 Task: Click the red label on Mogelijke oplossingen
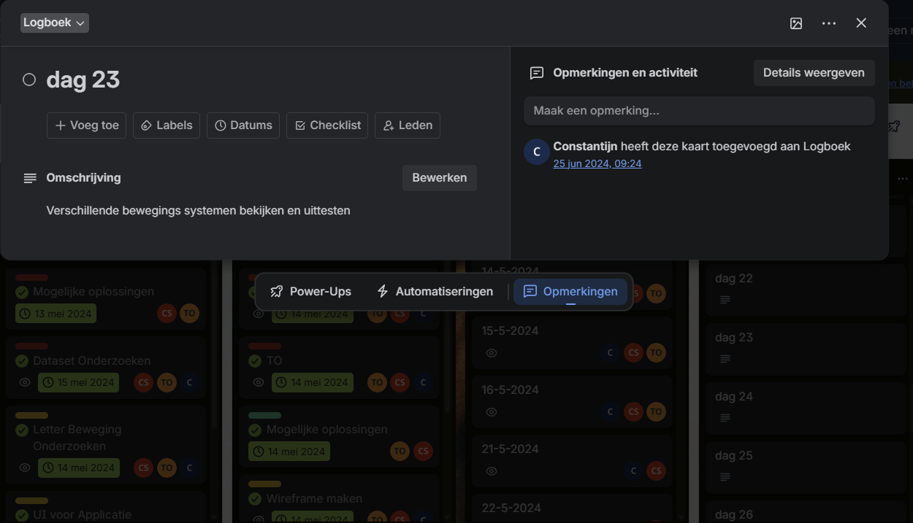click(x=31, y=278)
